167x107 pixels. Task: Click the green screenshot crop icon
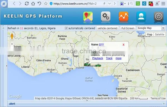[138, 4]
